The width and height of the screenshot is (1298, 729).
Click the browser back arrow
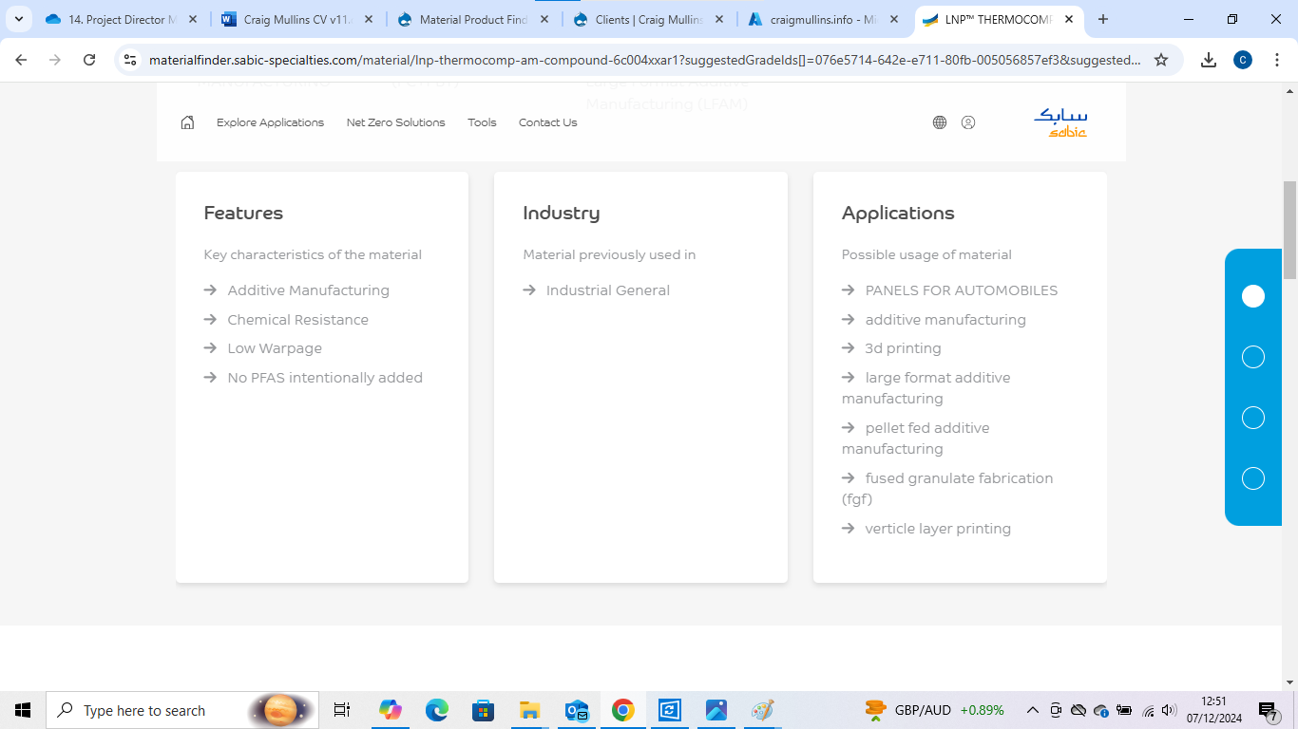(x=22, y=60)
